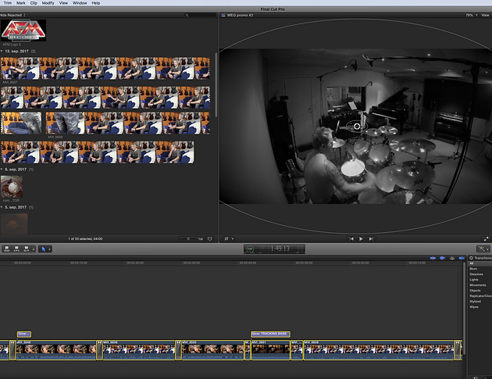Click the background tasks circle indicator
Viewport: 492px width, 379px height.
tap(250, 249)
